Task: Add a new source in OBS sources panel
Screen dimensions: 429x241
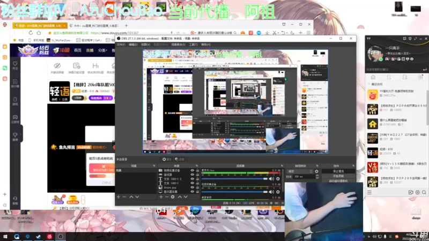Action: coord(161,197)
